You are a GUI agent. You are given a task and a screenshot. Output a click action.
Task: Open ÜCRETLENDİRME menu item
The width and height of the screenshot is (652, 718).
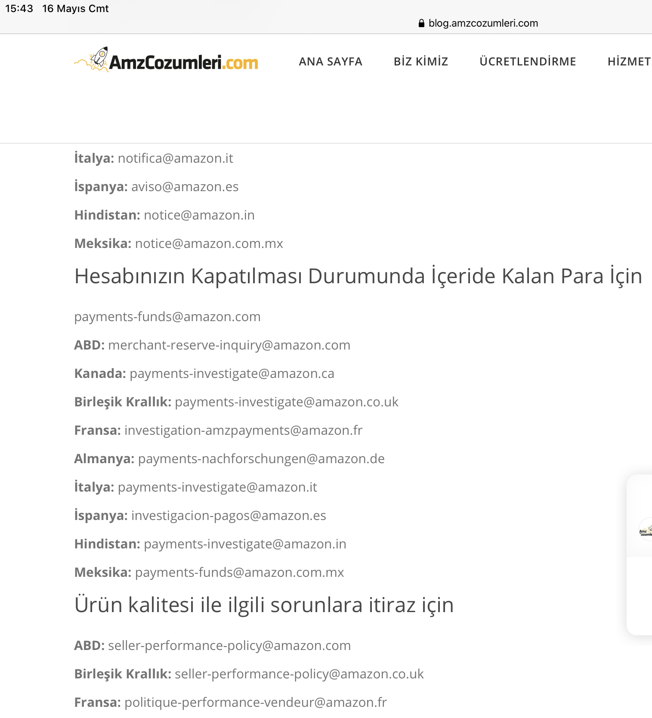528,62
